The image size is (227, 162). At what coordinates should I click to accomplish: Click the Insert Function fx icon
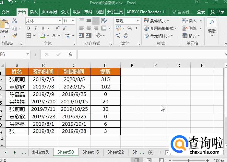coord(70,55)
